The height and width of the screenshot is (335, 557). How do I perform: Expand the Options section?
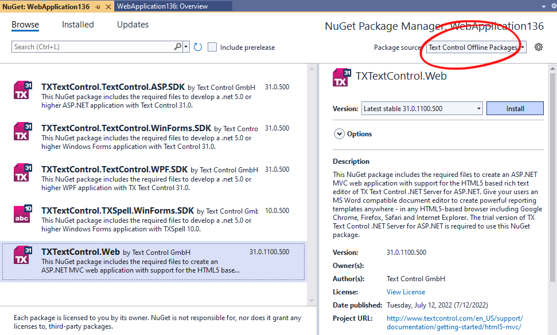point(338,134)
